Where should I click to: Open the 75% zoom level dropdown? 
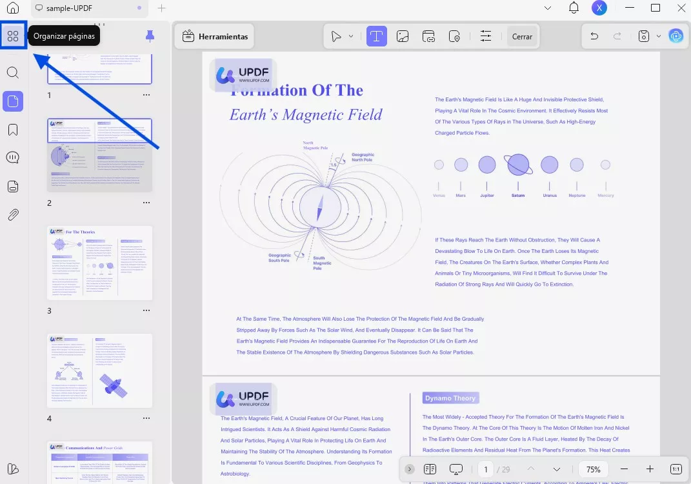593,469
